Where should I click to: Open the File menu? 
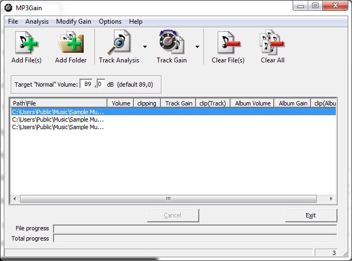13,22
